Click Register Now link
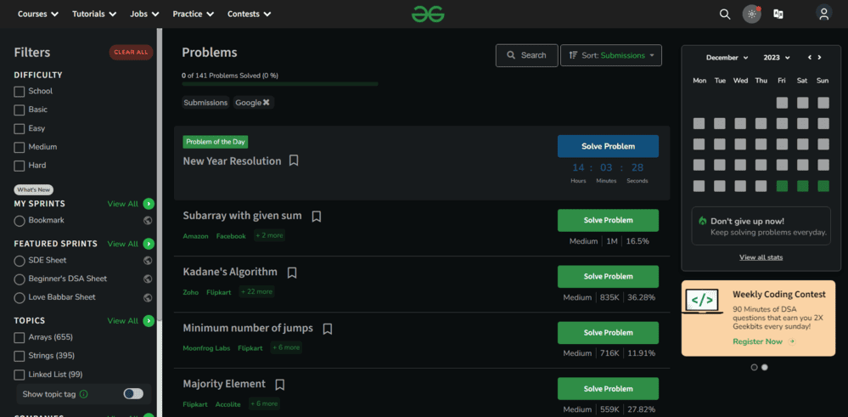The image size is (848, 417). coord(758,341)
